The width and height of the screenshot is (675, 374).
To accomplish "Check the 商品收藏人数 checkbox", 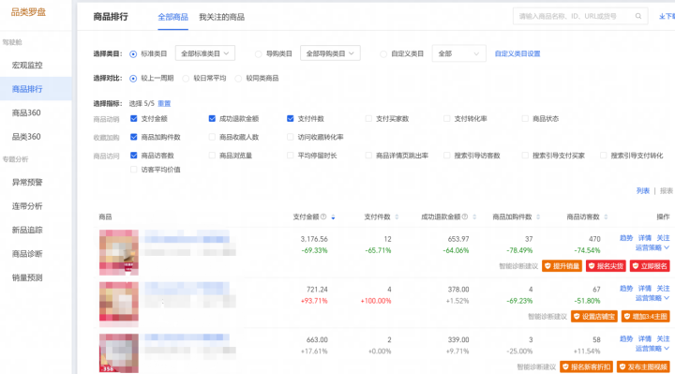I will pos(212,137).
